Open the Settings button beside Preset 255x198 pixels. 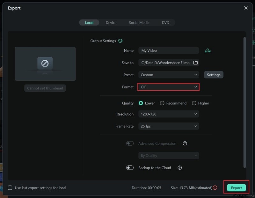coord(214,75)
